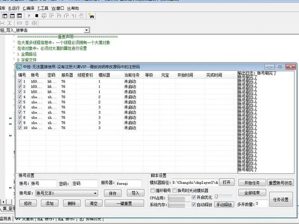
Task: Click the 一键重置 button
Action: pos(124,203)
